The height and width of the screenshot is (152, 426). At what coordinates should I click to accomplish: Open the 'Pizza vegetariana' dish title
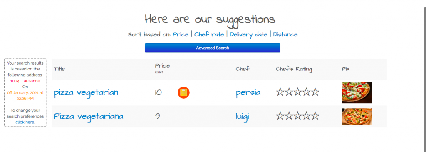pyautogui.click(x=89, y=116)
